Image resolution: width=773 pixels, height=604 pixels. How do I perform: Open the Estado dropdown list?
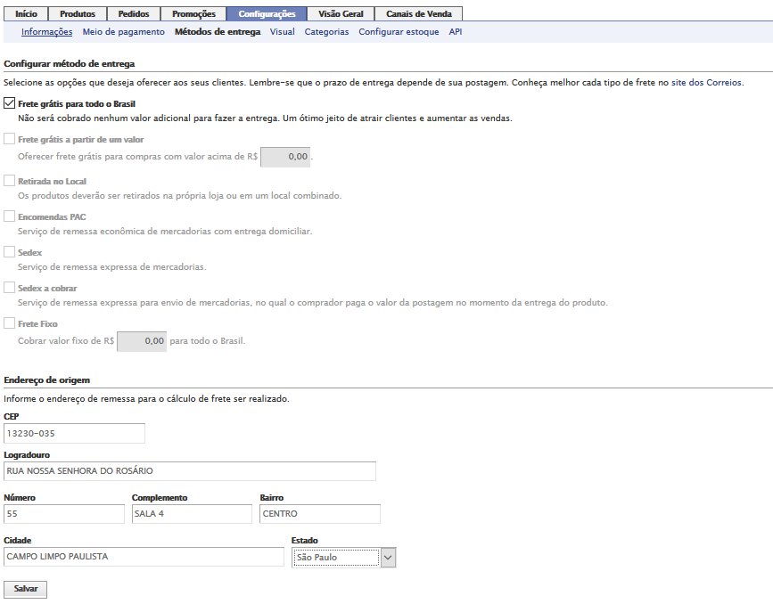pyautogui.click(x=387, y=558)
